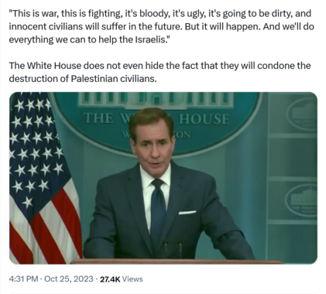Click the word "HOUSE" on the oval sign

click(204, 119)
